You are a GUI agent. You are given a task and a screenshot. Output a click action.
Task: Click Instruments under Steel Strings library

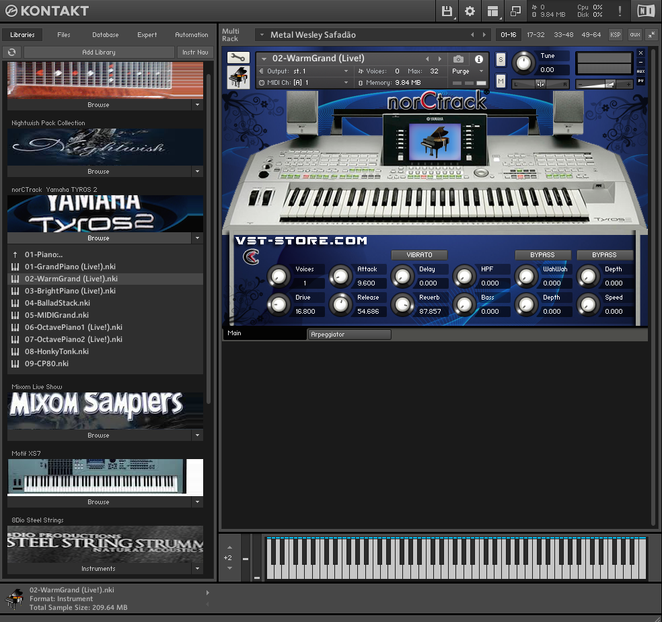(98, 568)
